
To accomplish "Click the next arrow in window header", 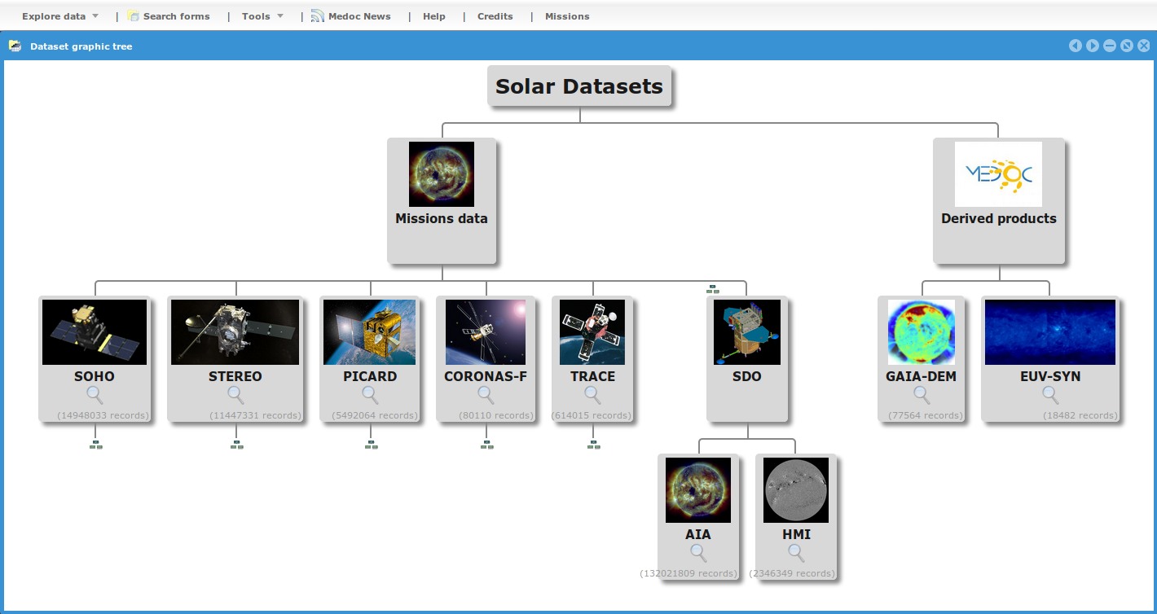I will click(1093, 46).
